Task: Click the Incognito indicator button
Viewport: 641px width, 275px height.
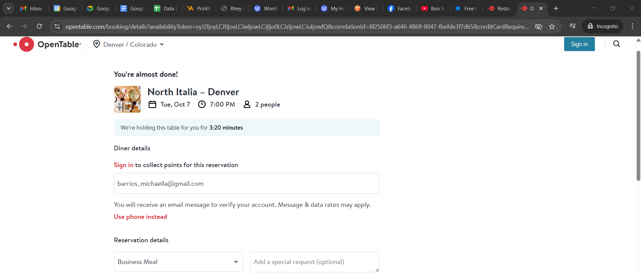Action: (x=603, y=26)
